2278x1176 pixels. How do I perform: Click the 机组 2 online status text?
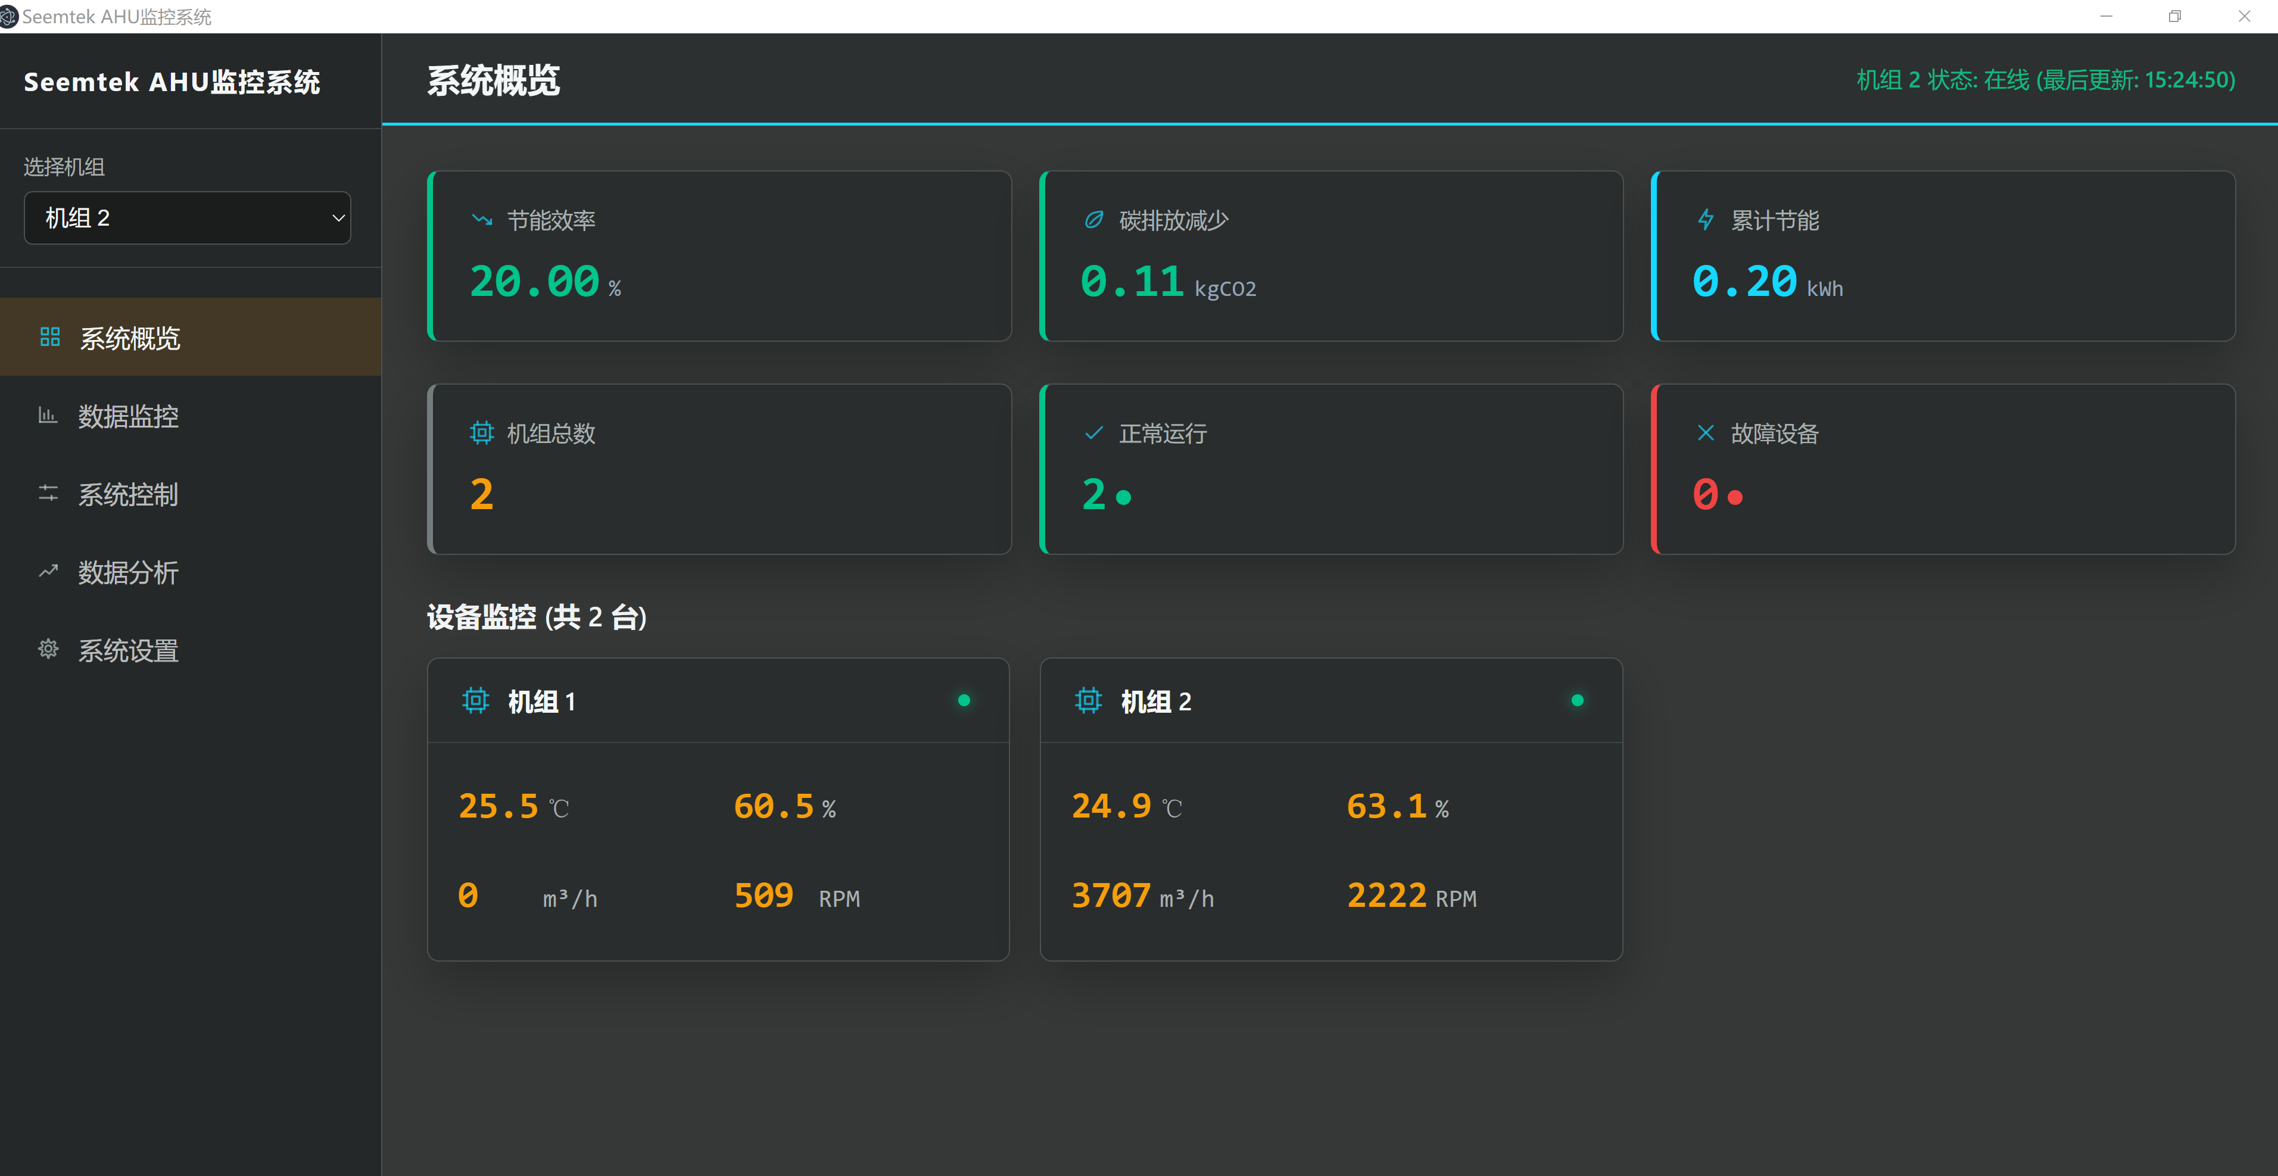[x=2045, y=80]
